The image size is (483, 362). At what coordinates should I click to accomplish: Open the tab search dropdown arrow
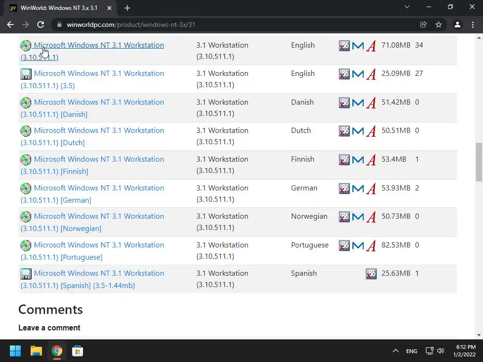(407, 7)
